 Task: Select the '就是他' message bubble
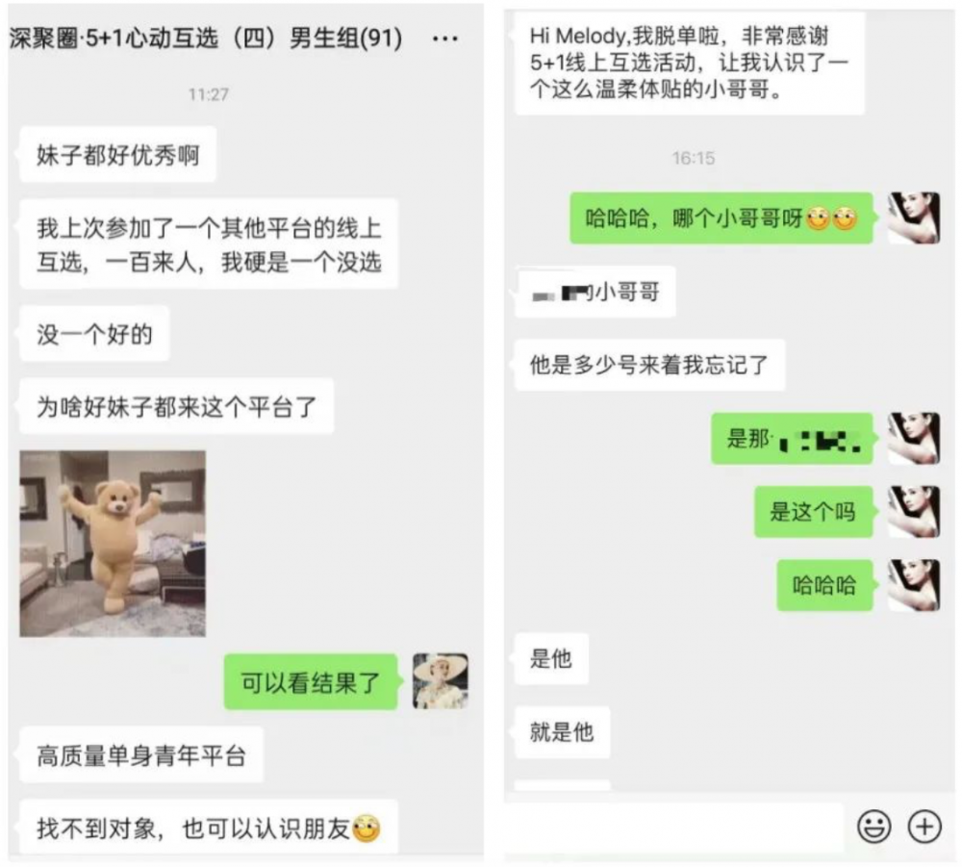click(x=562, y=732)
